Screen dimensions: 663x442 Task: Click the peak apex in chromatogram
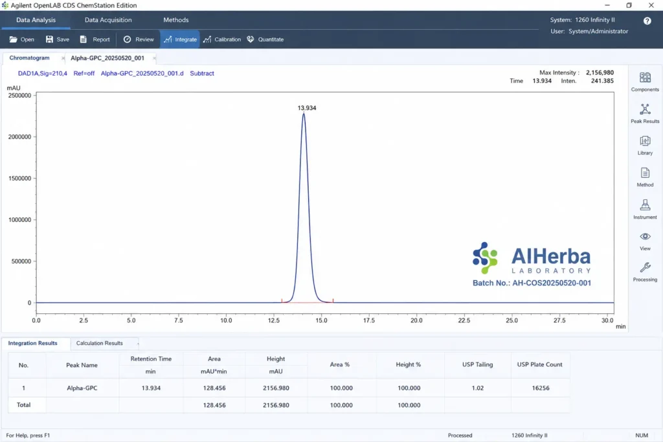(304, 114)
